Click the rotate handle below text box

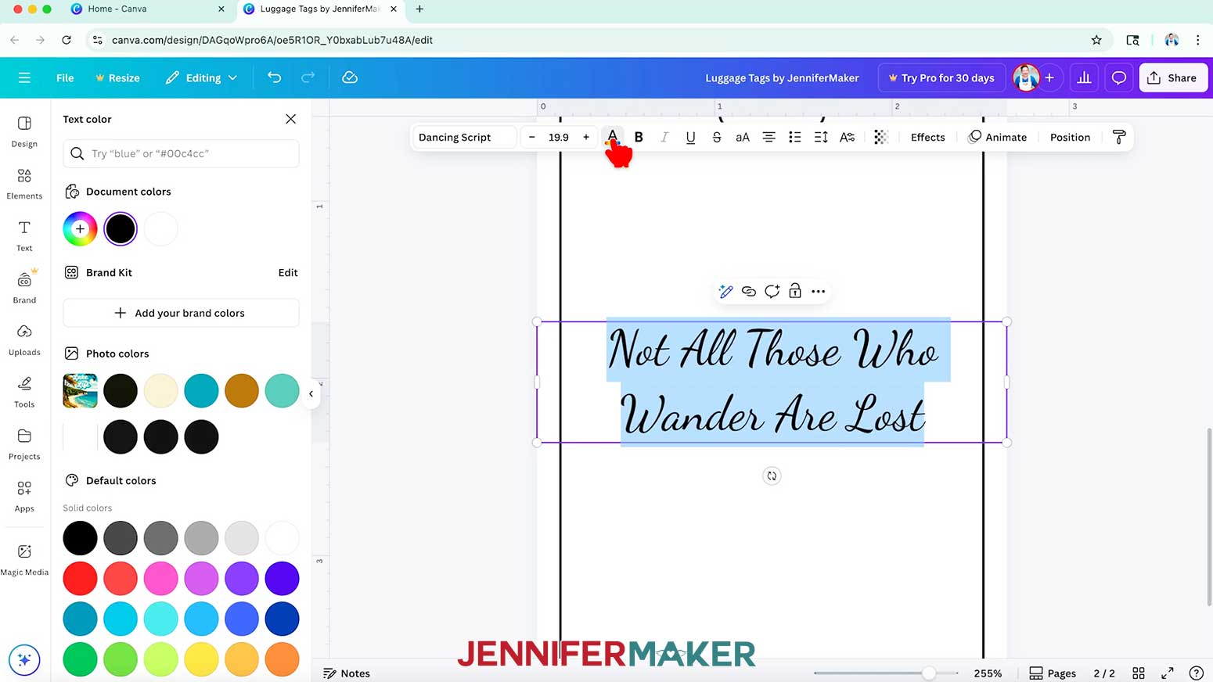coord(772,476)
